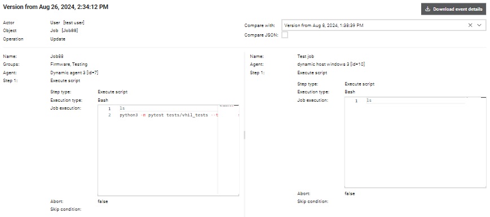Click the Version from Aug 26, 2024 heading
This screenshot has height=217, width=490.
point(56,7)
